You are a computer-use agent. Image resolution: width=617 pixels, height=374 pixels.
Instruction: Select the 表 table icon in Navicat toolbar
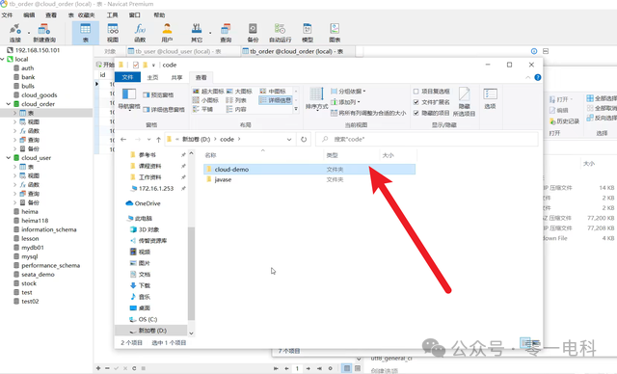pyautogui.click(x=86, y=33)
